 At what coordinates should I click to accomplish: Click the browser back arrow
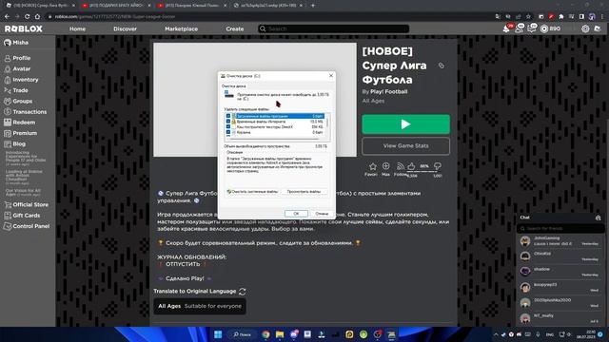coord(7,17)
